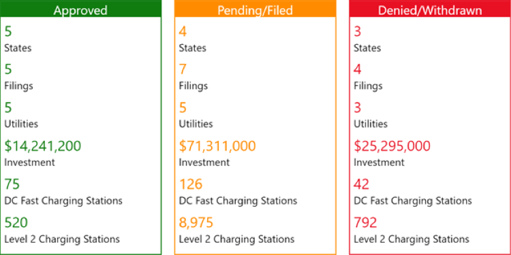Click the Approved $14,241,200 investment value
The width and height of the screenshot is (511, 255).
coord(43,146)
